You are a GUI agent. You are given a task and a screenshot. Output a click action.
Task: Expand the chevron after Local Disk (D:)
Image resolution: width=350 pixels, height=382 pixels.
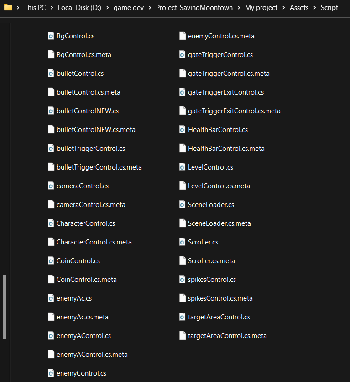108,8
